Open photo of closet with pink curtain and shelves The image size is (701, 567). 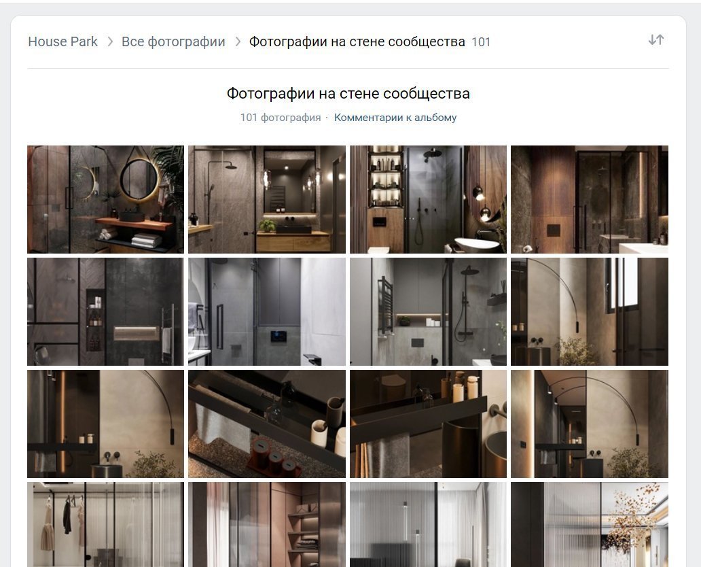pos(267,524)
